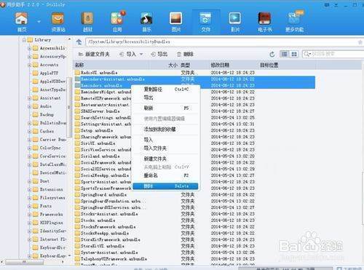Viewport: 364px width, 270px height.
Task: Choose 刷新 in the context menu
Action: pyautogui.click(x=165, y=108)
